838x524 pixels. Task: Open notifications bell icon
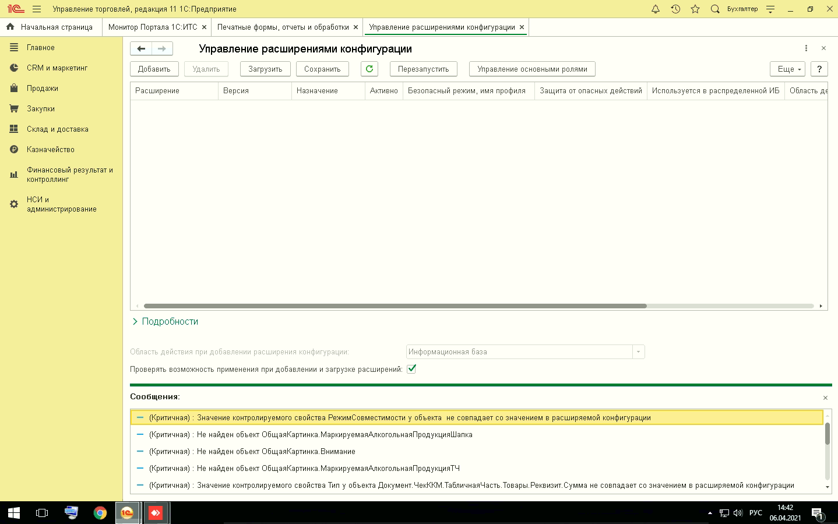[x=656, y=9]
